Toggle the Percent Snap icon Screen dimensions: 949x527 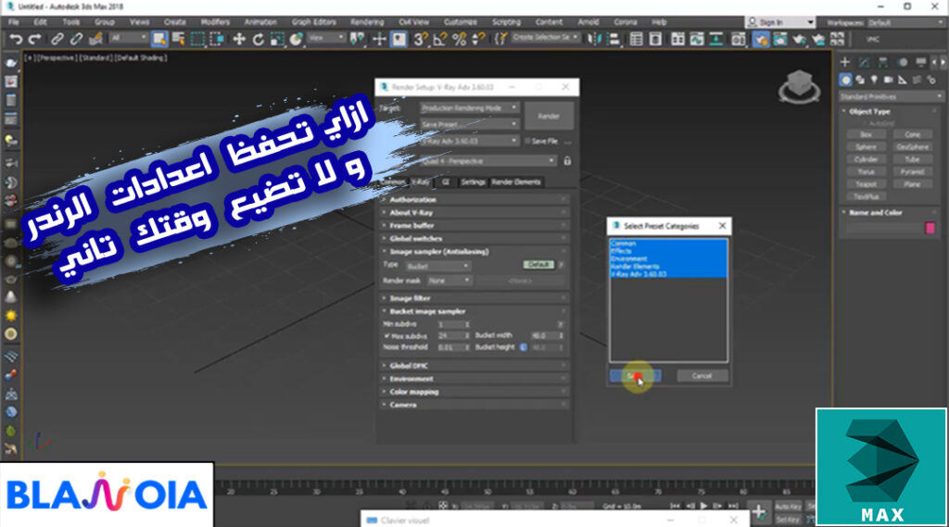(x=460, y=39)
